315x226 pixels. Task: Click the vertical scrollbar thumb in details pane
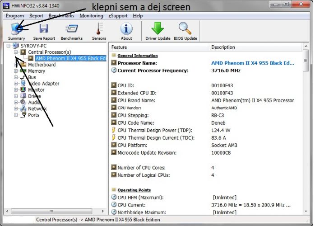click(x=306, y=61)
